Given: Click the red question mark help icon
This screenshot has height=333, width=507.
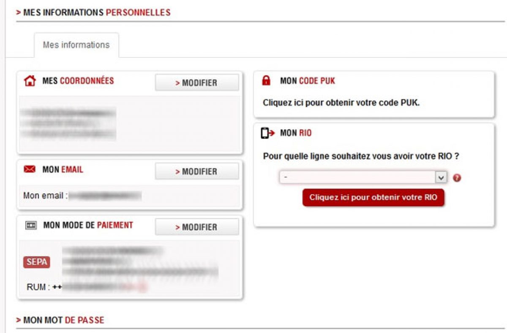Looking at the screenshot, I should coord(457,178).
